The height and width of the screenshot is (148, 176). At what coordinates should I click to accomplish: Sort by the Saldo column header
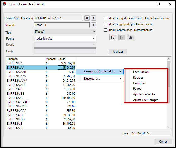click(x=67, y=59)
